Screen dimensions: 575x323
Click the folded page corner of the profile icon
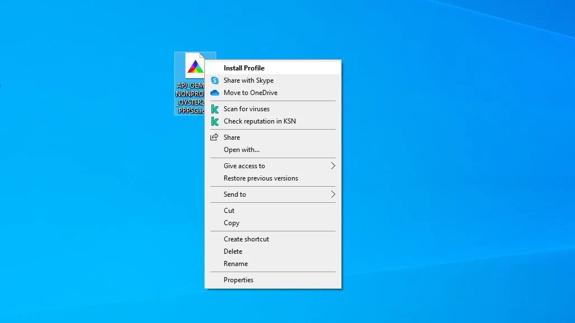pos(201,55)
